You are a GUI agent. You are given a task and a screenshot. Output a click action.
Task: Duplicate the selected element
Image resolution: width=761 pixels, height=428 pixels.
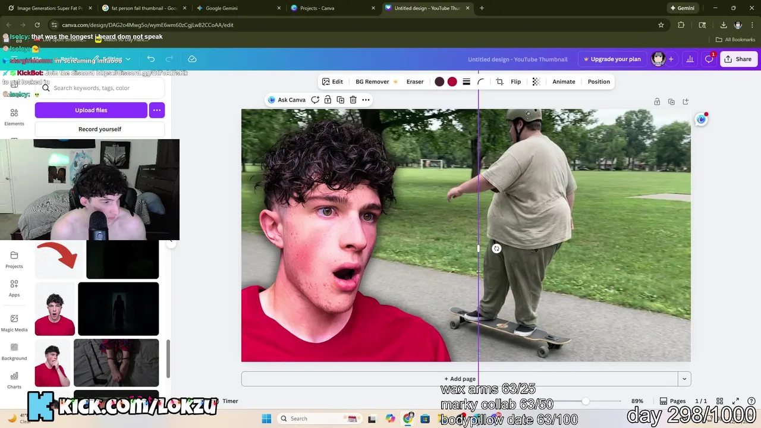[x=340, y=100]
